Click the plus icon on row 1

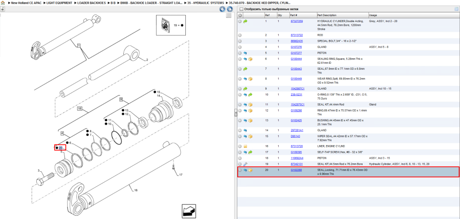(x=240, y=22)
